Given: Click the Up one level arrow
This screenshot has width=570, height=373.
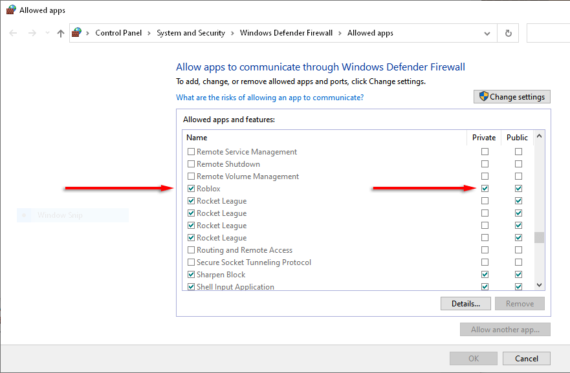Looking at the screenshot, I should [x=61, y=33].
